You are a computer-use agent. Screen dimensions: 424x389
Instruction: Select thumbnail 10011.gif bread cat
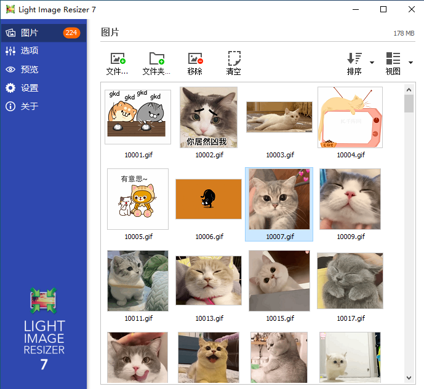(138, 281)
